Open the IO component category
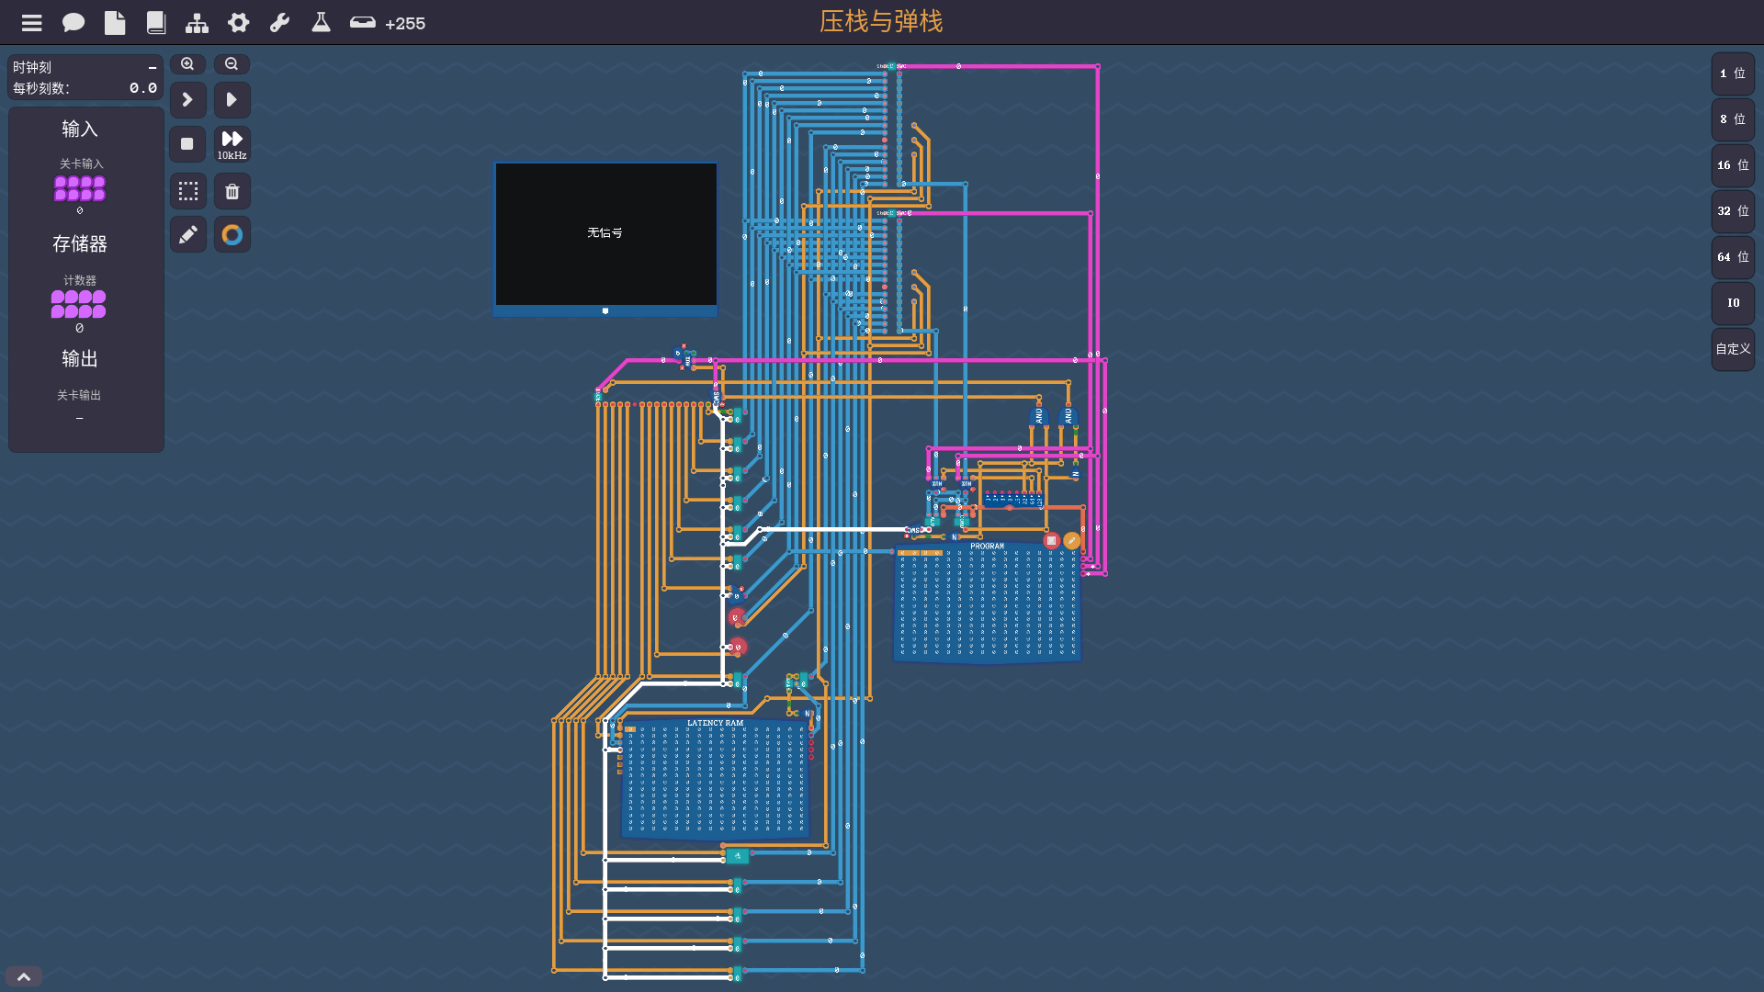The image size is (1764, 992). [x=1732, y=303]
